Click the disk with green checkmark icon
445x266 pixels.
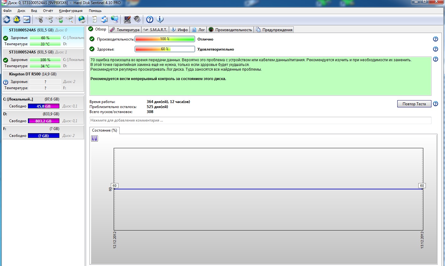click(x=59, y=19)
